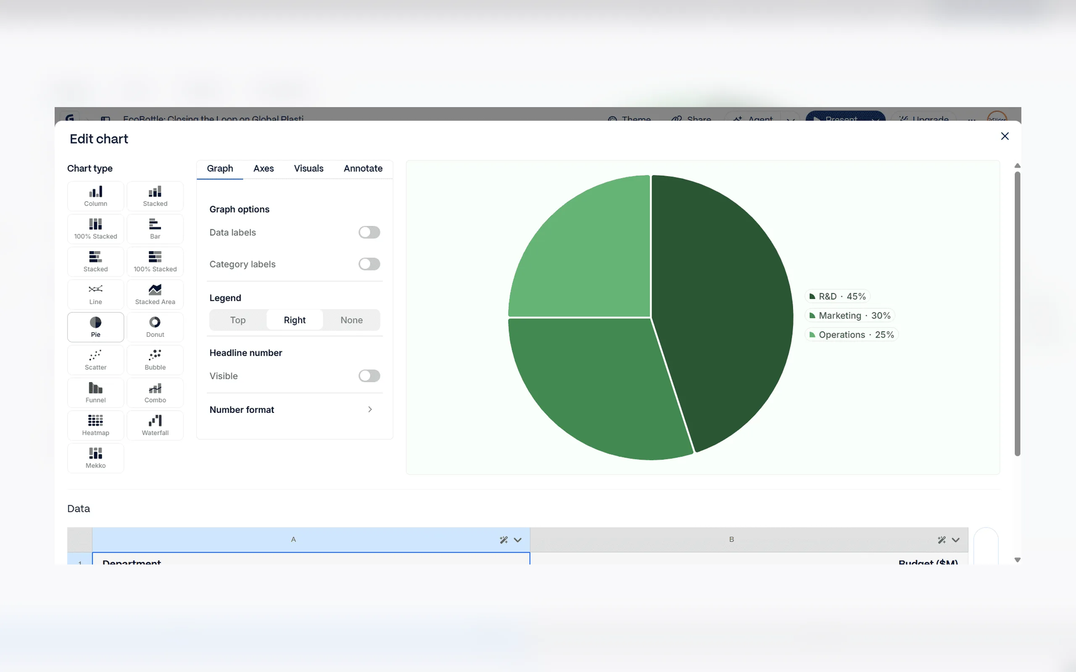Change chart to Waterfall
Image resolution: width=1076 pixels, height=672 pixels.
(x=155, y=425)
